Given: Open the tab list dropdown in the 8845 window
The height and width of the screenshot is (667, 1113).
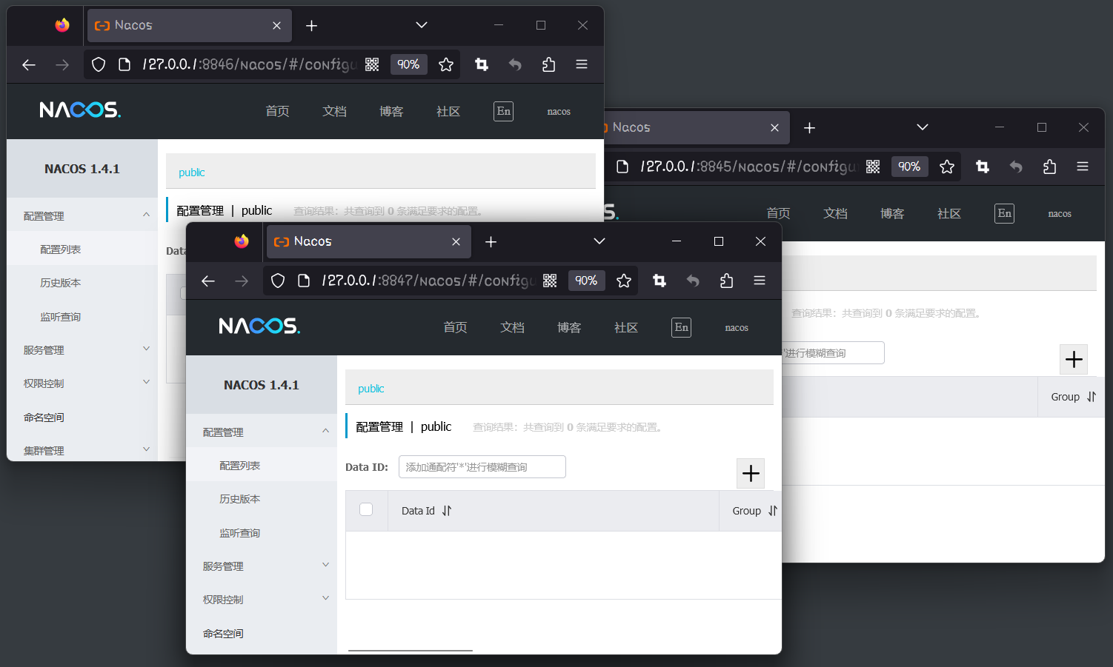Looking at the screenshot, I should coord(923,127).
